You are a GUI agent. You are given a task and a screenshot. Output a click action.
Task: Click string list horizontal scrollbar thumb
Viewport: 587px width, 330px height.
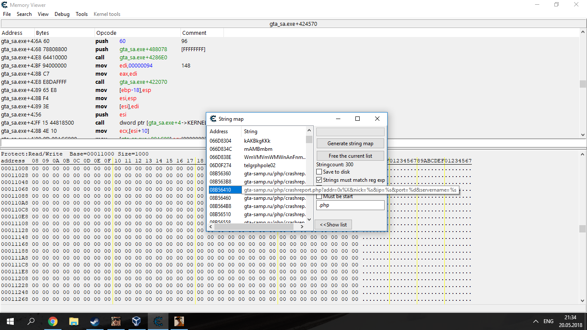pyautogui.click(x=254, y=226)
